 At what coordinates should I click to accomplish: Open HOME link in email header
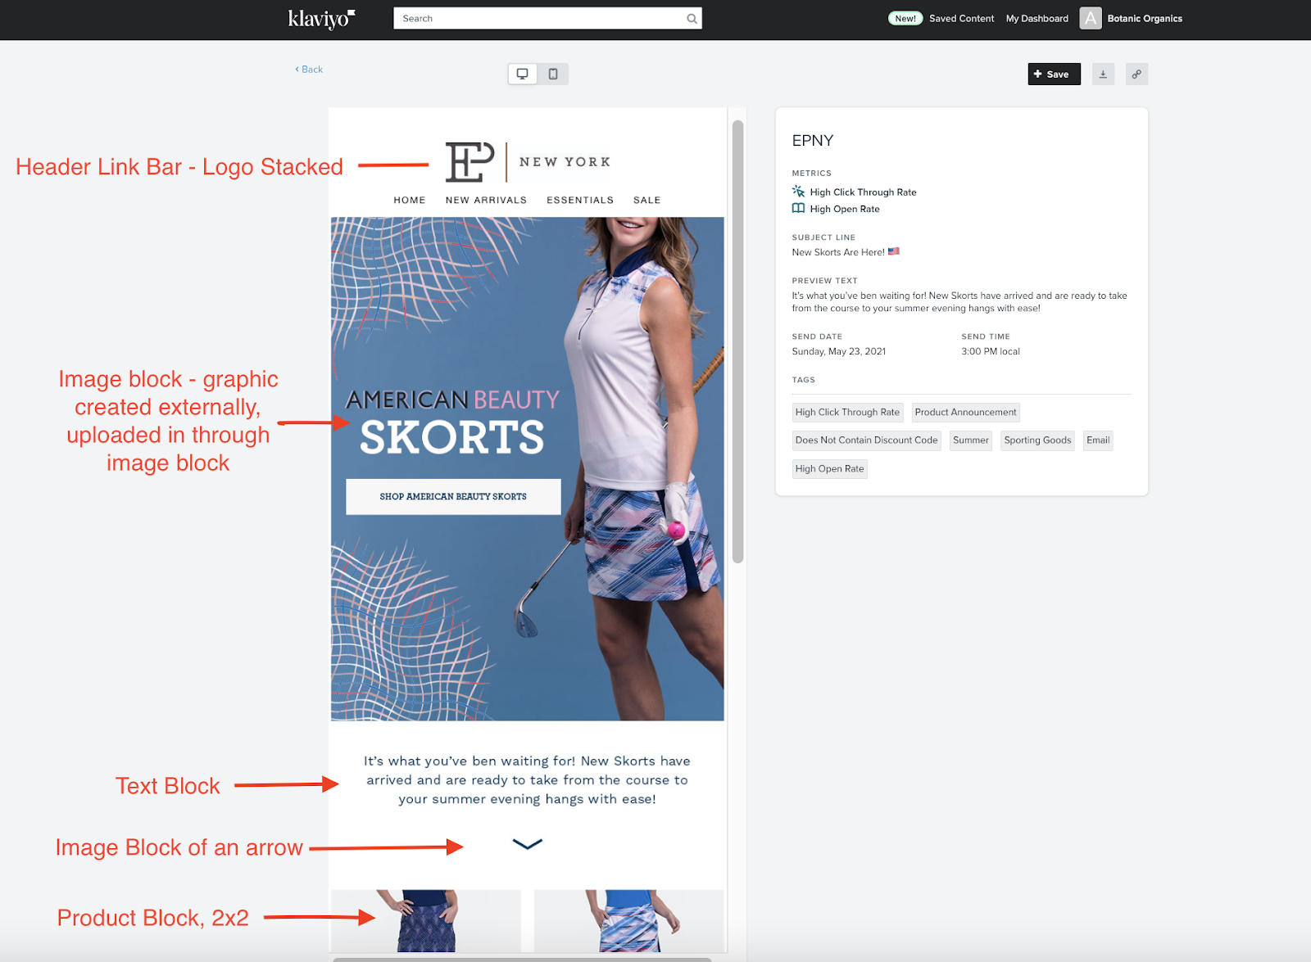[x=410, y=200]
